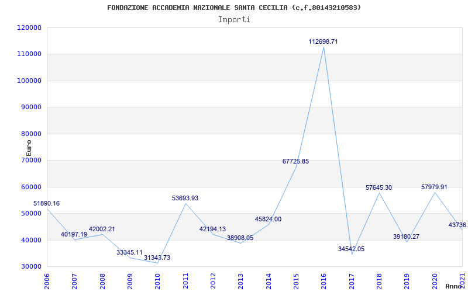Image resolution: width=468 pixels, height=292 pixels.
Task: Click the line low point at 2017
Action: 352,255
